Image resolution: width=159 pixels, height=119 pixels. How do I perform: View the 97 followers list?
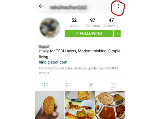click(92, 23)
